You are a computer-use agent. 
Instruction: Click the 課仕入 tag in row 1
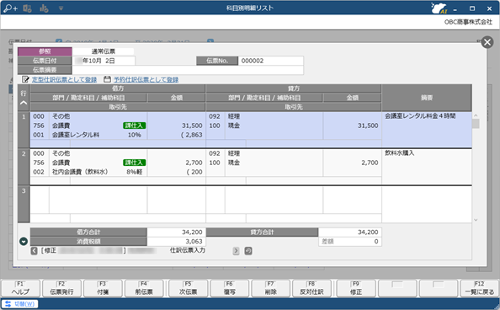pos(134,126)
